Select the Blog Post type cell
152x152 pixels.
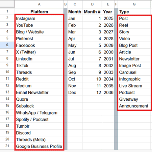pyautogui.click(x=134, y=45)
